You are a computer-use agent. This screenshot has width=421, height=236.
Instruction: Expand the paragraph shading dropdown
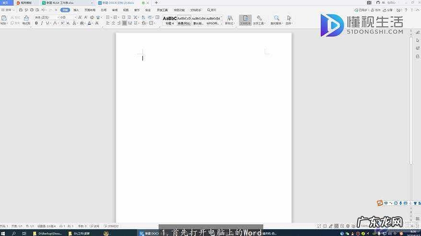(x=147, y=24)
